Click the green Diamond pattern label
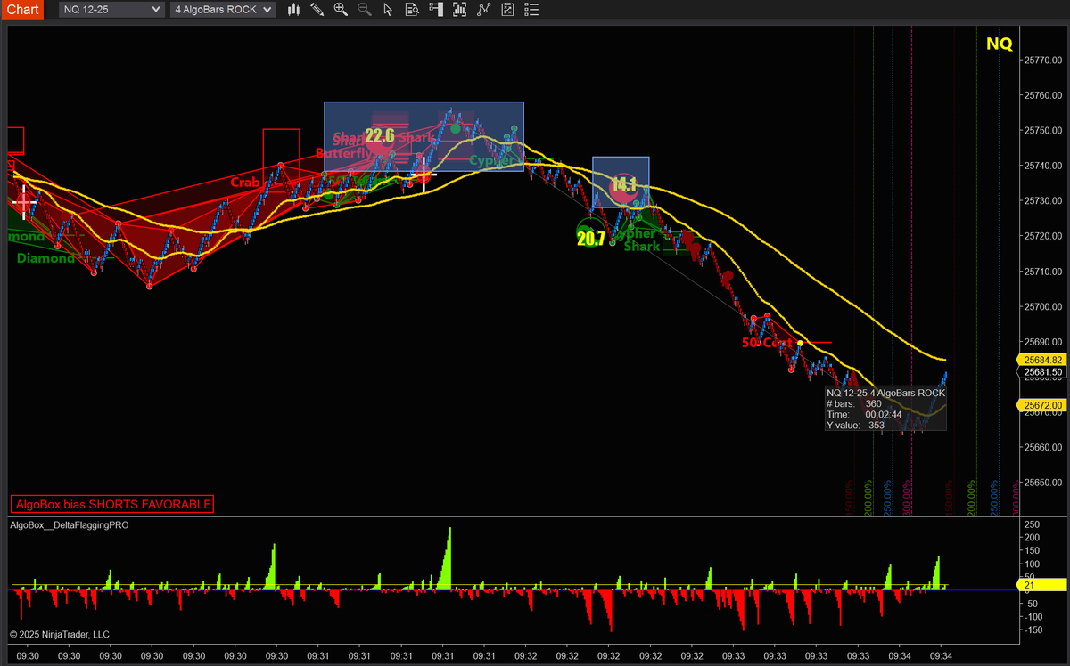This screenshot has width=1070, height=666. point(45,258)
